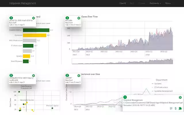Open the More dropdown menu
Viewport: 184px width, 115px height.
coord(168,3)
